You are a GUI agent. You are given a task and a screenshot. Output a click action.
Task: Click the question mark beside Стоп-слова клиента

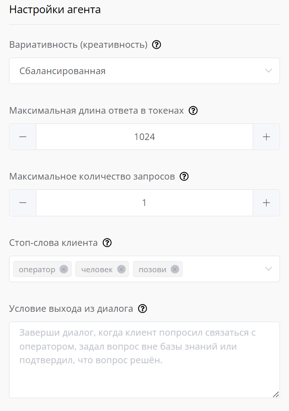click(107, 243)
